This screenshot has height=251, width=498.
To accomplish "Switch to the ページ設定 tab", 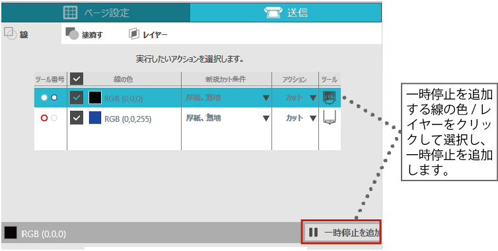I will pyautogui.click(x=96, y=13).
